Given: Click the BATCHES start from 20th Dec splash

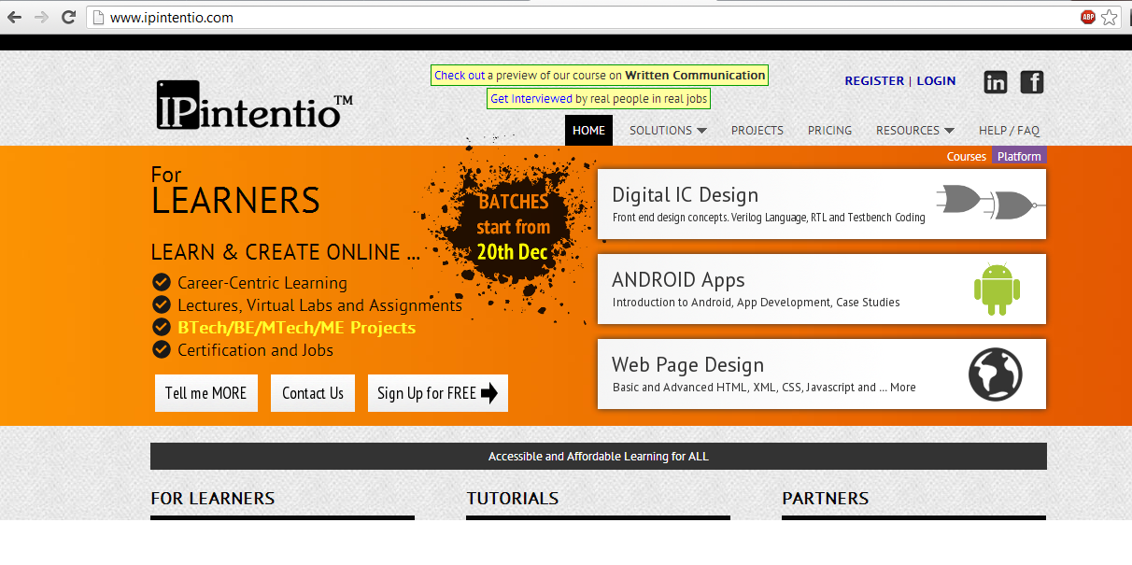Looking at the screenshot, I should (513, 227).
